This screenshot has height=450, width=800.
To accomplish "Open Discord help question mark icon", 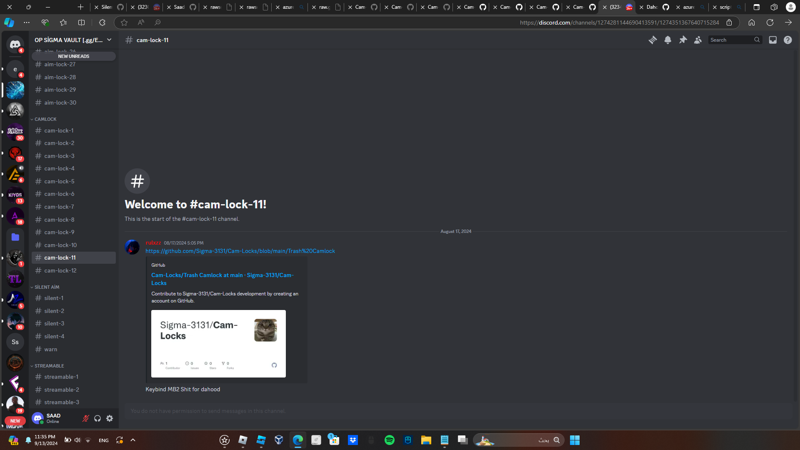I will point(787,40).
